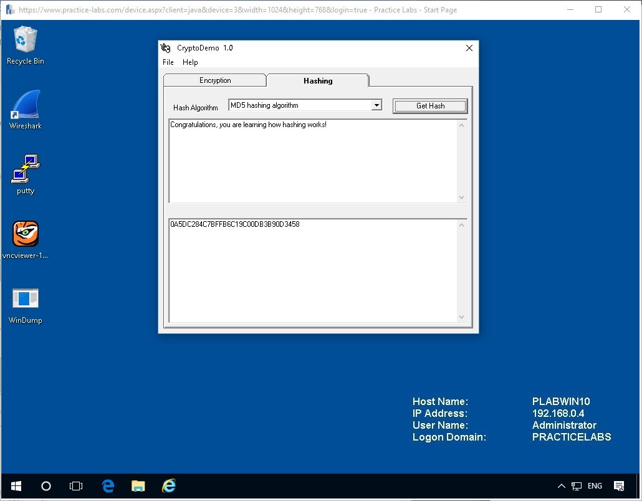Viewport: 642px width, 501px height.
Task: Click the CryptoDemo title bar icon
Action: pos(166,48)
